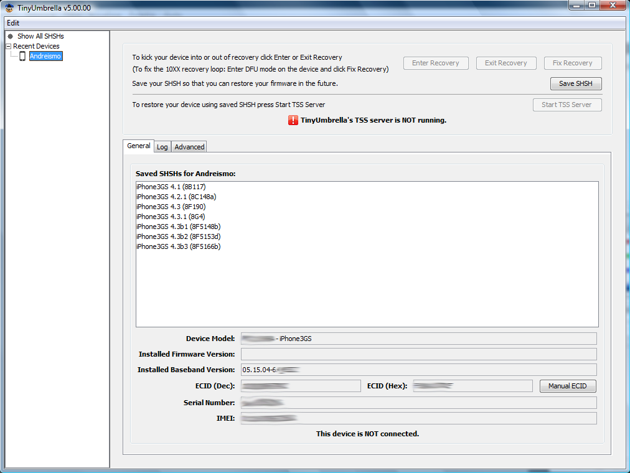Open the General tab
The width and height of the screenshot is (630, 473).
click(x=138, y=146)
